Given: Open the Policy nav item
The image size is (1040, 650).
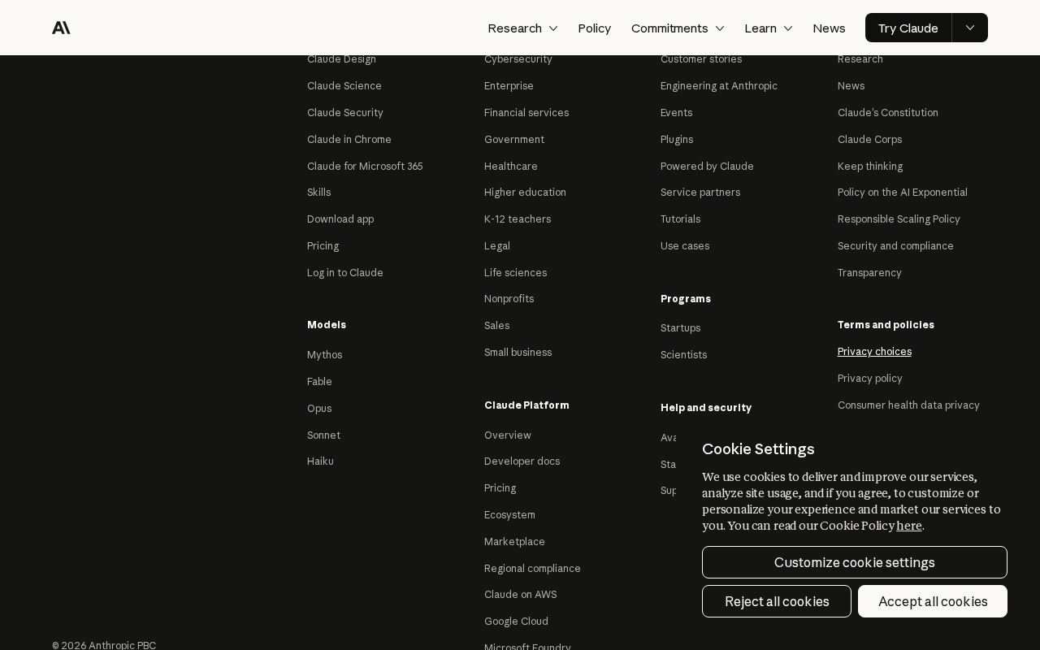Looking at the screenshot, I should point(595,28).
